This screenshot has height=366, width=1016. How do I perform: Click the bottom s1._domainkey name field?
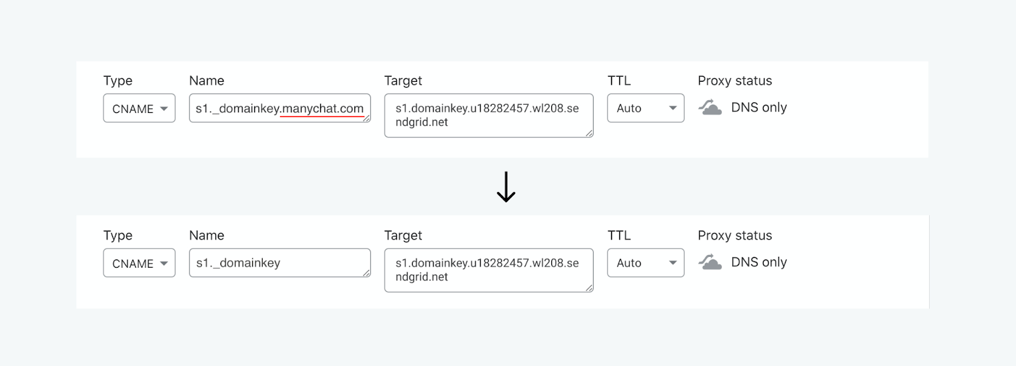[x=280, y=263]
